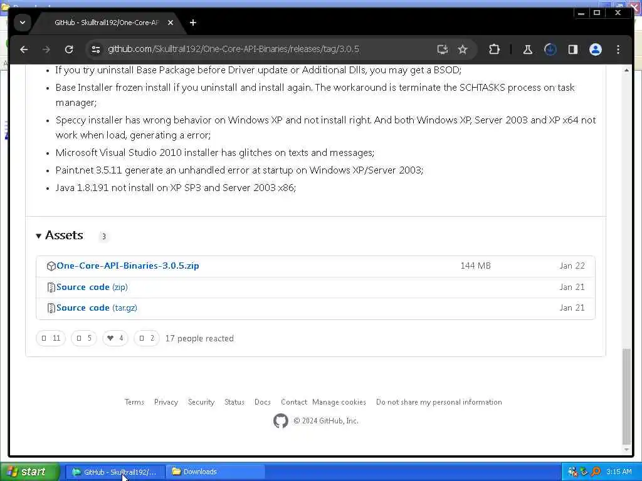Click the page vertical scrollbar thumb
Viewport: 642px width, 481px height.
(626, 396)
